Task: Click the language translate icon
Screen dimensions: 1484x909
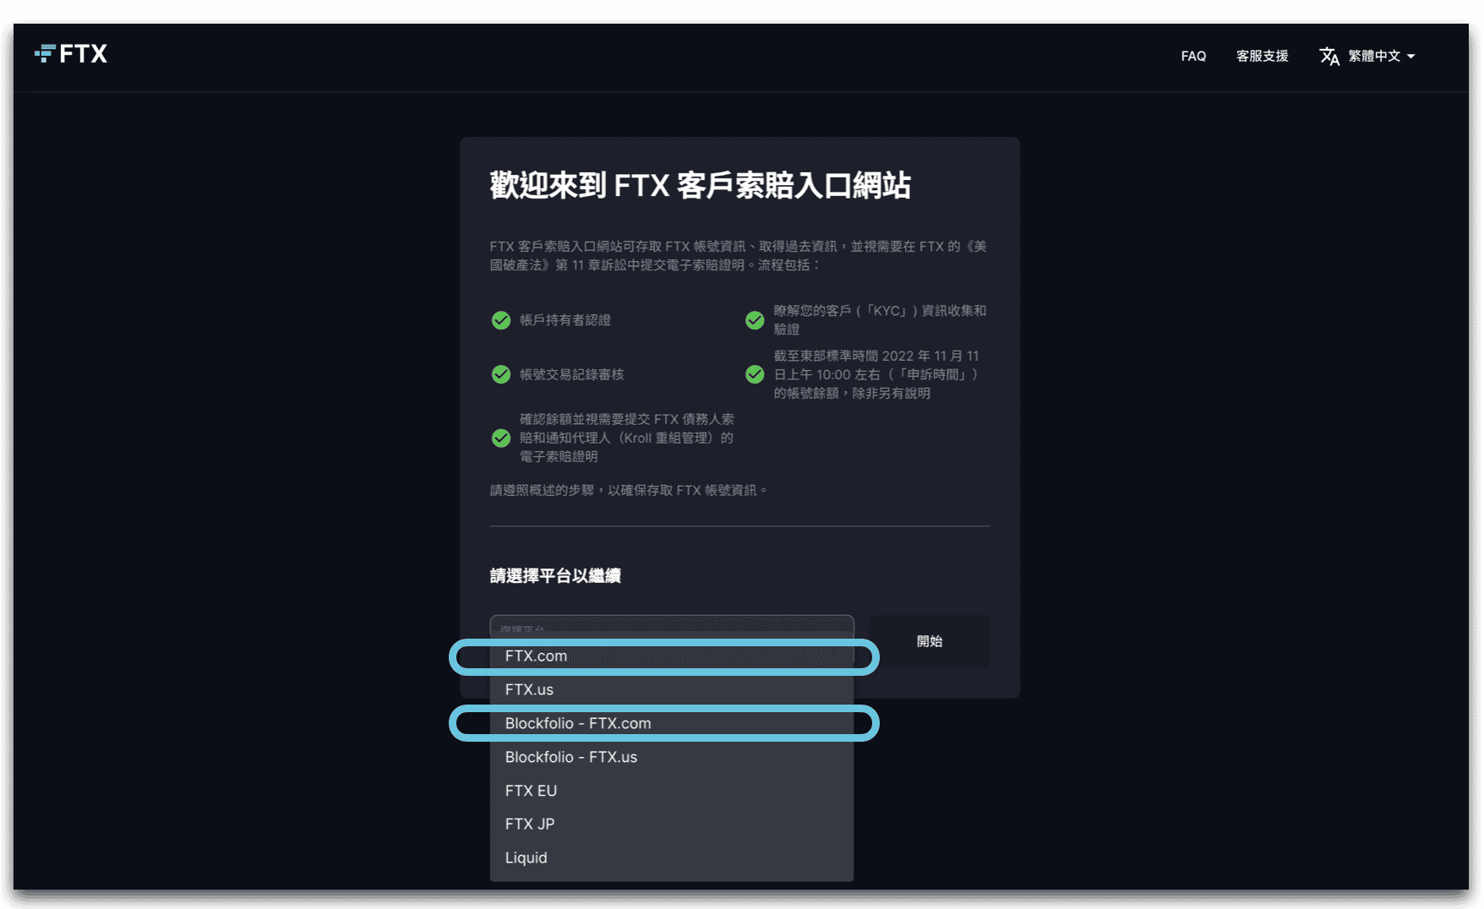Action: (1329, 56)
